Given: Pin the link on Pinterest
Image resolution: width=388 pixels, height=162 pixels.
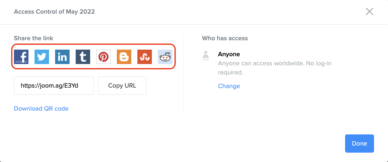Looking at the screenshot, I should (x=103, y=57).
